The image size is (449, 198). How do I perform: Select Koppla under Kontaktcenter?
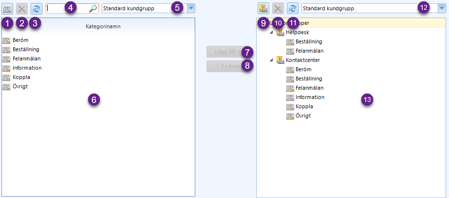[x=304, y=106]
